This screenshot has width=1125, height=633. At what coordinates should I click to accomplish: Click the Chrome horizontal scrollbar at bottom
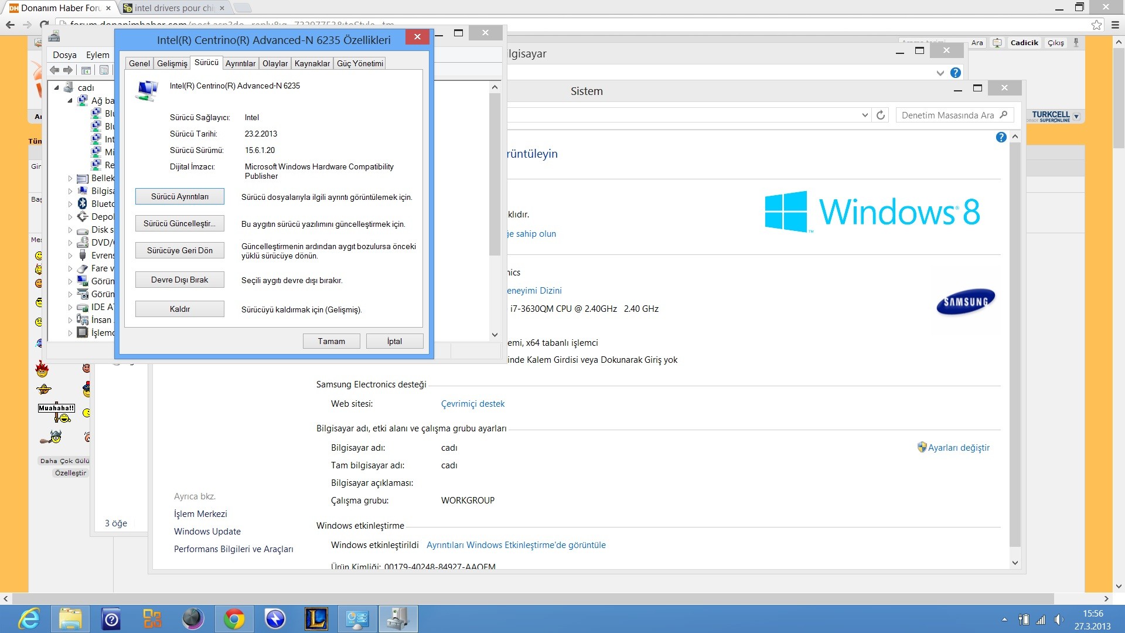(533, 599)
